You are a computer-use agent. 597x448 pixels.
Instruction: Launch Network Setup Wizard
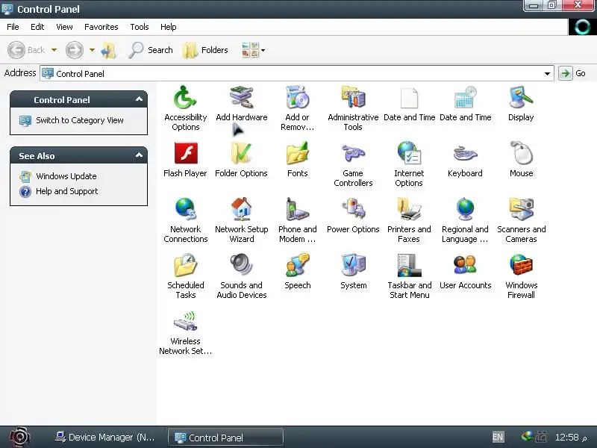click(241, 220)
